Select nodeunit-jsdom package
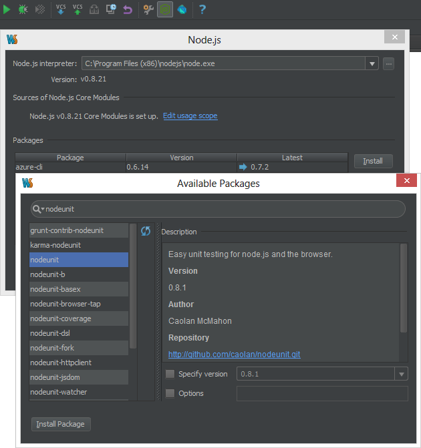This screenshot has width=421, height=448. [x=79, y=377]
